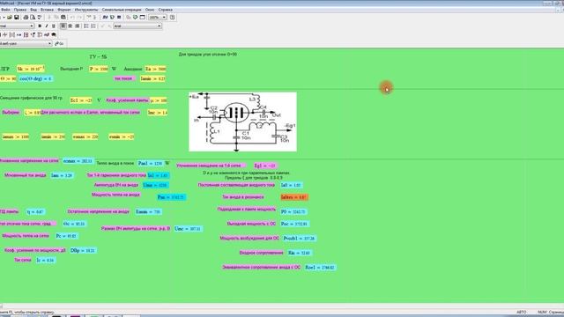Open the Вид menu
Viewport: 564px width, 317px height.
(33, 10)
